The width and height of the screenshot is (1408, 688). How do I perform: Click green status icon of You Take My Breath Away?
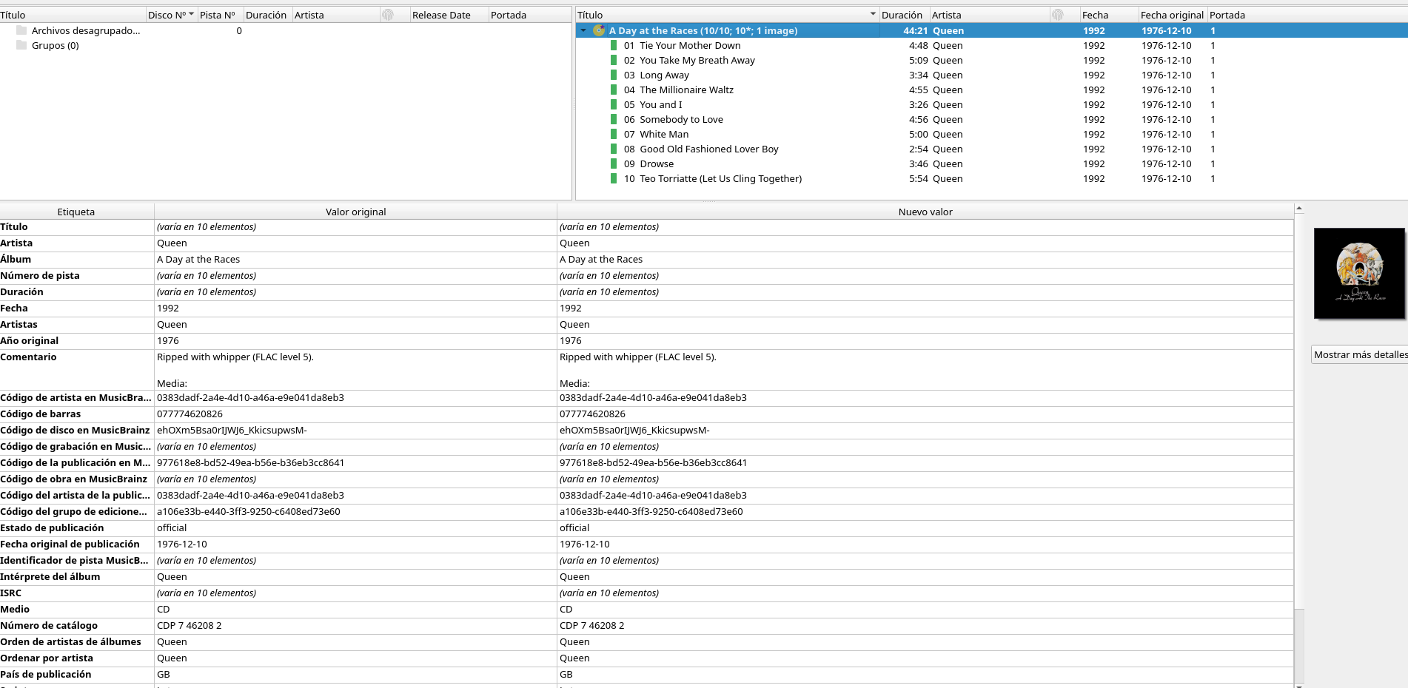click(x=614, y=60)
